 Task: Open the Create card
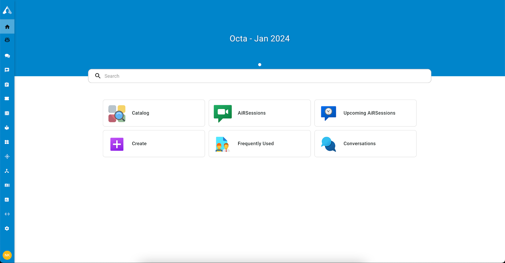[x=154, y=144]
